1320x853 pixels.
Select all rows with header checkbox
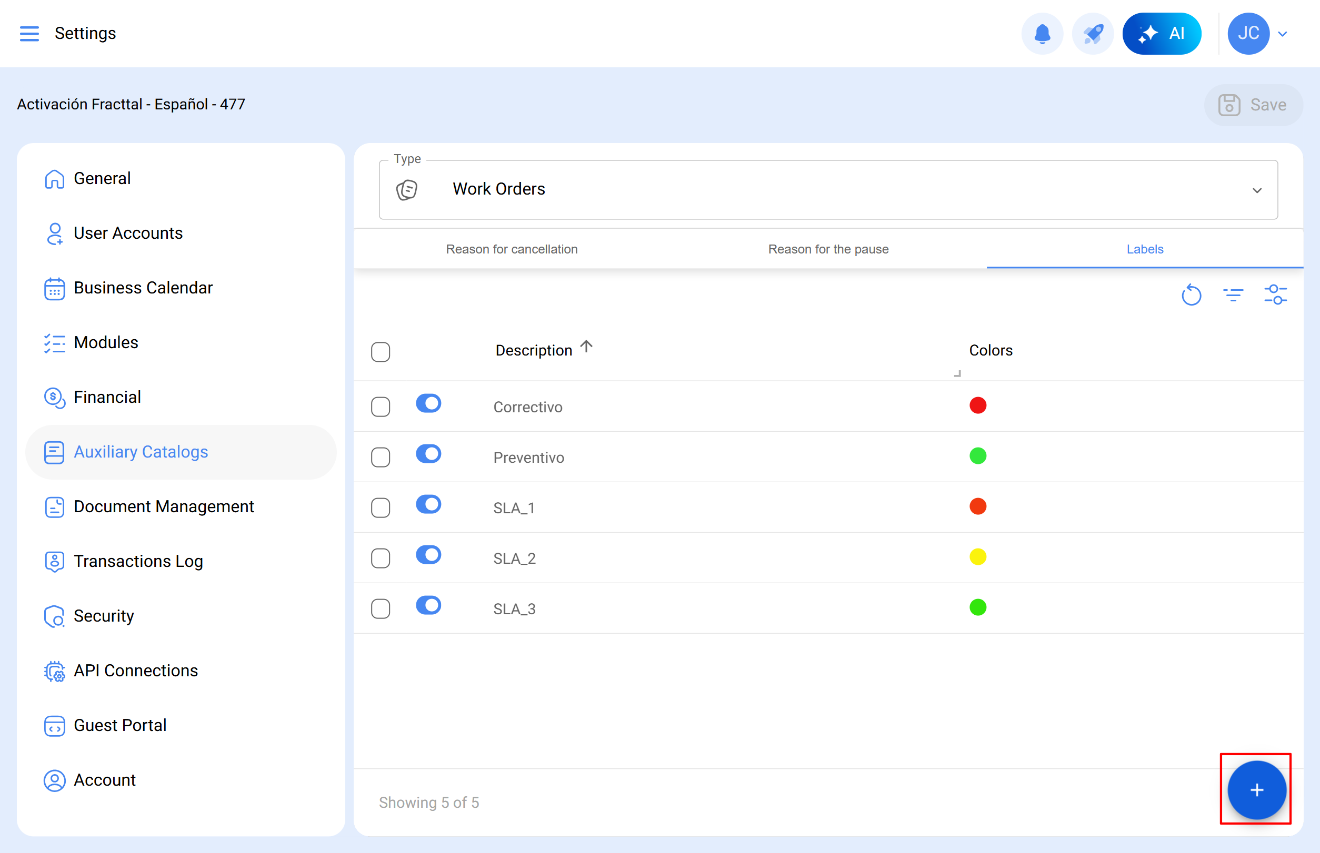click(x=381, y=352)
